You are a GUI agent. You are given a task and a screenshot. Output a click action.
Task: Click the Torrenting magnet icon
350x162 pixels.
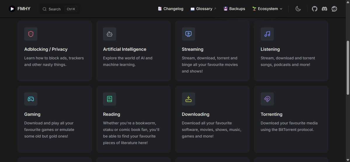(267, 99)
